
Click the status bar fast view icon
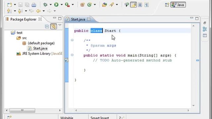coord(9,117)
